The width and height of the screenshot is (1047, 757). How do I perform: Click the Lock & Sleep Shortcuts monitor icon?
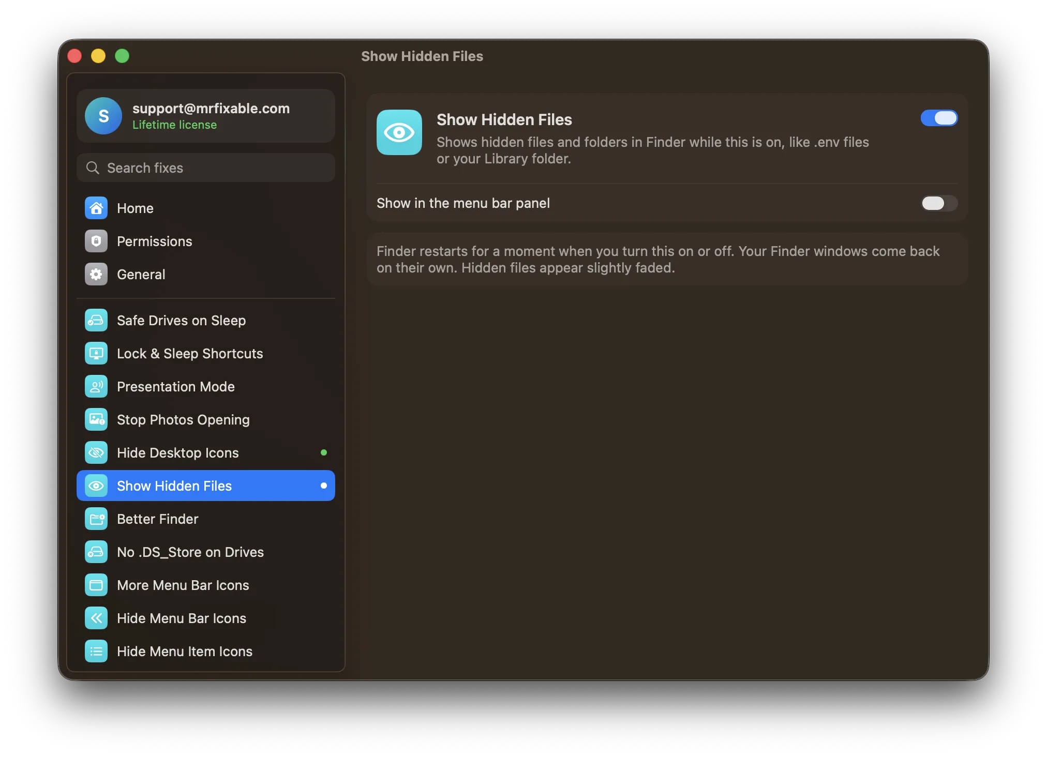pyautogui.click(x=96, y=354)
